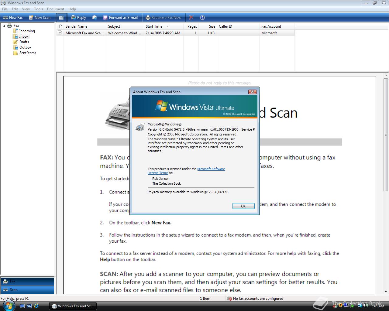Open the Tools menu

38,9
